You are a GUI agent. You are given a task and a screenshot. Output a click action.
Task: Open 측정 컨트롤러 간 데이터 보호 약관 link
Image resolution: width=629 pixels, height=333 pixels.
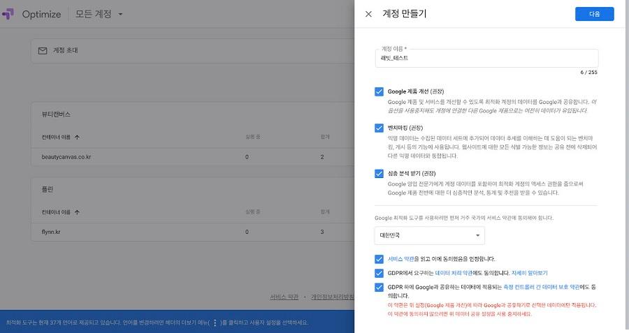(541, 287)
